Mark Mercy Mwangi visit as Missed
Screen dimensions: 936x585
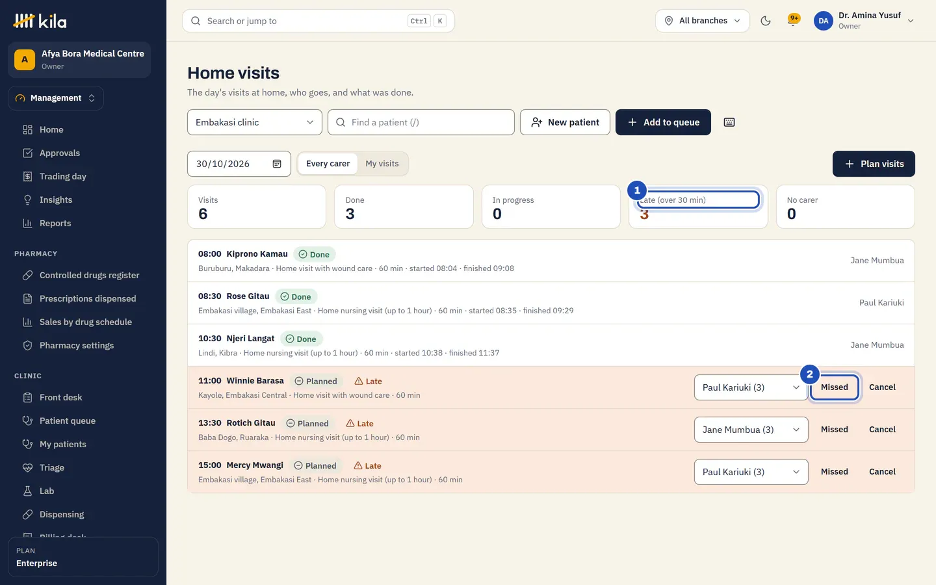pos(835,472)
